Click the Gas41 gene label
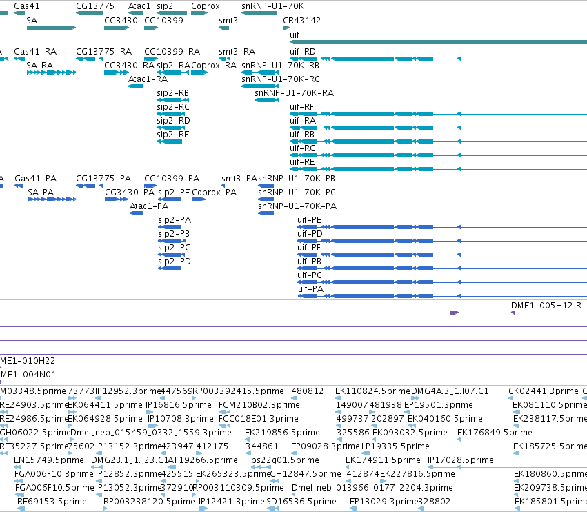This screenshot has width=587, height=512. pos(27,6)
